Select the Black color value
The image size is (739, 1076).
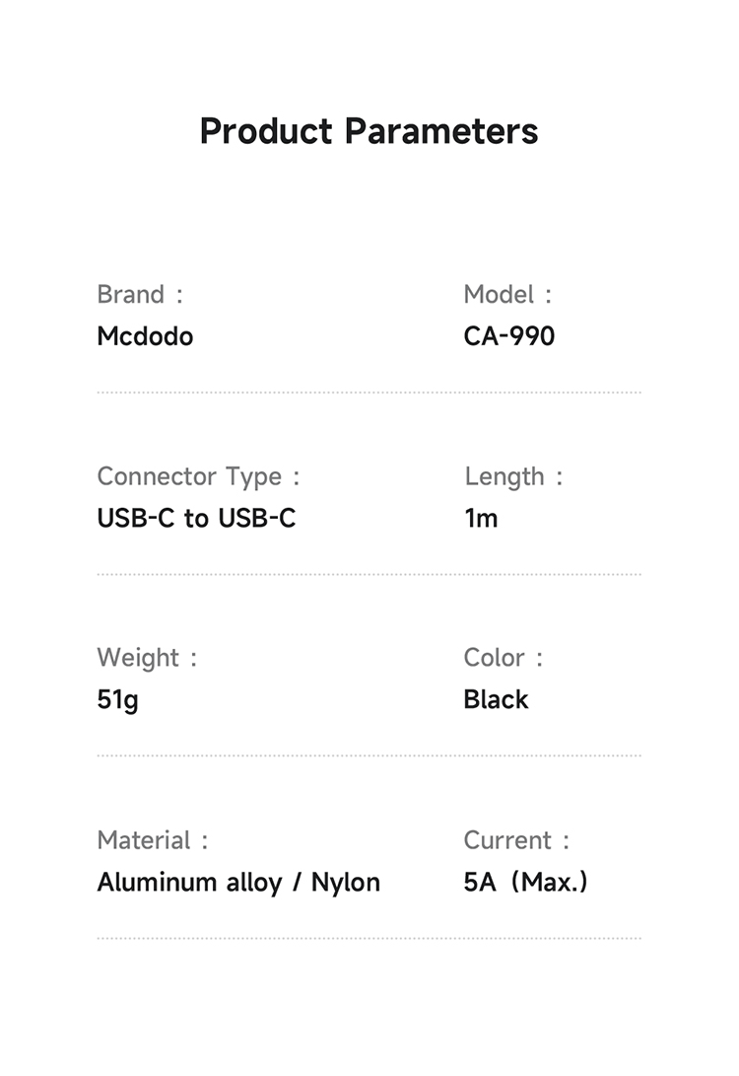496,699
